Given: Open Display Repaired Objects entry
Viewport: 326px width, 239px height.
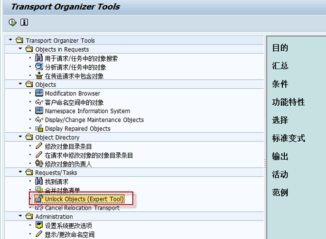Looking at the screenshot, I should (77, 129).
